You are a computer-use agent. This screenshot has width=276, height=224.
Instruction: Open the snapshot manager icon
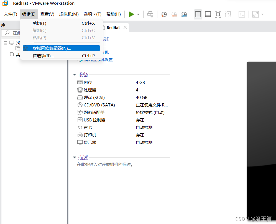pyautogui.click(x=184, y=14)
